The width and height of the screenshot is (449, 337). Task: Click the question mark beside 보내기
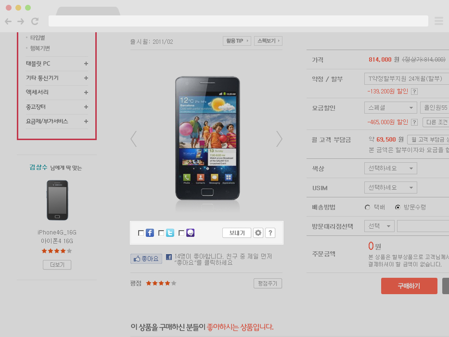270,233
